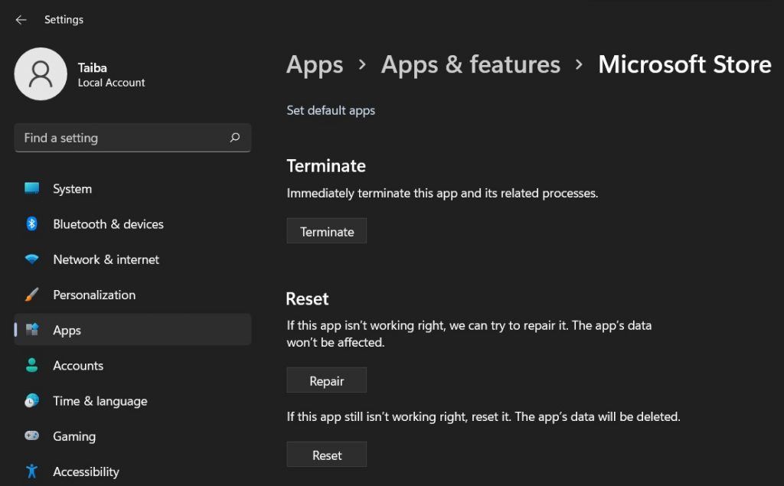The height and width of the screenshot is (486, 784).
Task: Navigate to Apps & features breadcrumb
Action: coord(470,65)
